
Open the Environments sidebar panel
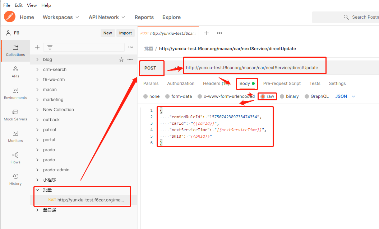[15, 94]
